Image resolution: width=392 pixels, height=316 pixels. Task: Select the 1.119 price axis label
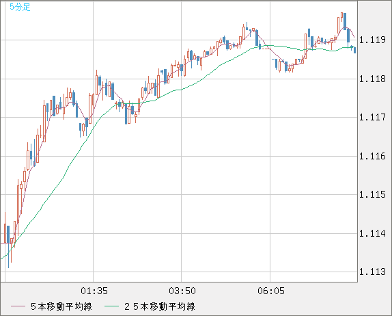click(x=372, y=40)
